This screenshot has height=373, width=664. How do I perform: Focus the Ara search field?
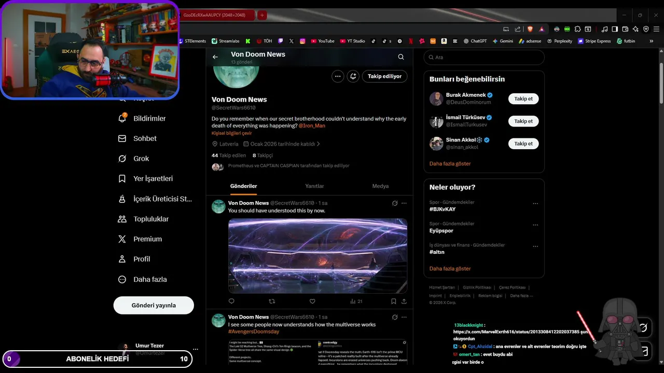tap(484, 58)
